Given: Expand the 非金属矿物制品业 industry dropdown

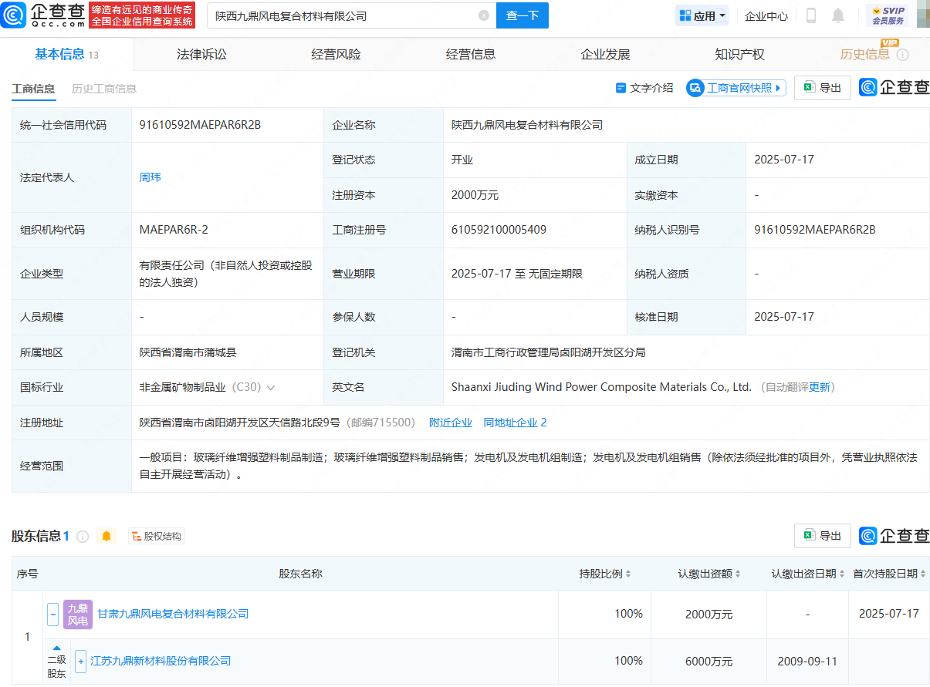Looking at the screenshot, I should tap(271, 388).
